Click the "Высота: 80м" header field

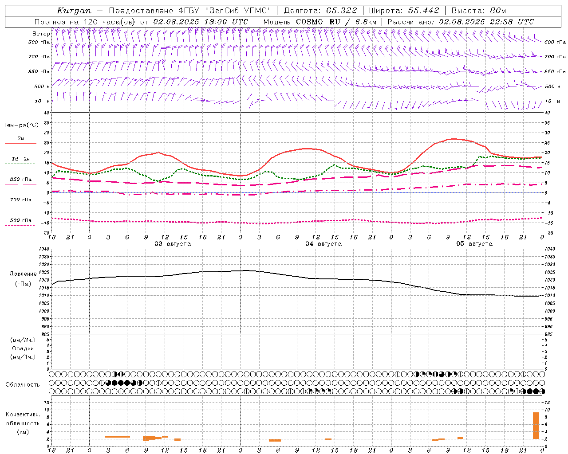pos(478,11)
